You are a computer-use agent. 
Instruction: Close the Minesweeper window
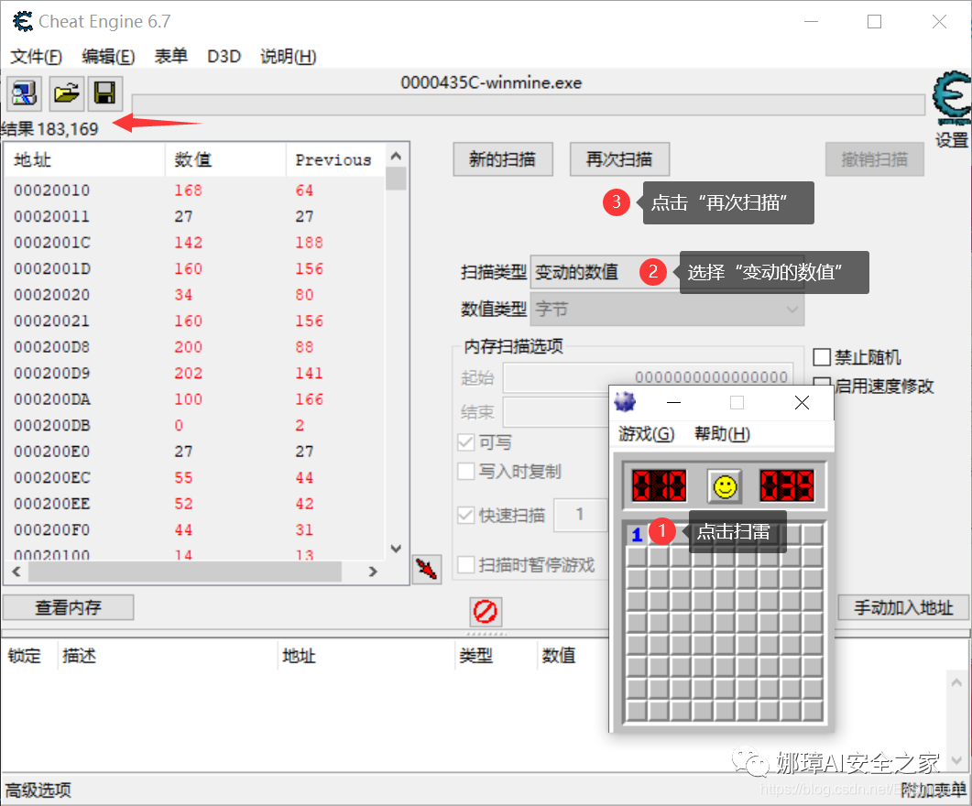point(802,403)
